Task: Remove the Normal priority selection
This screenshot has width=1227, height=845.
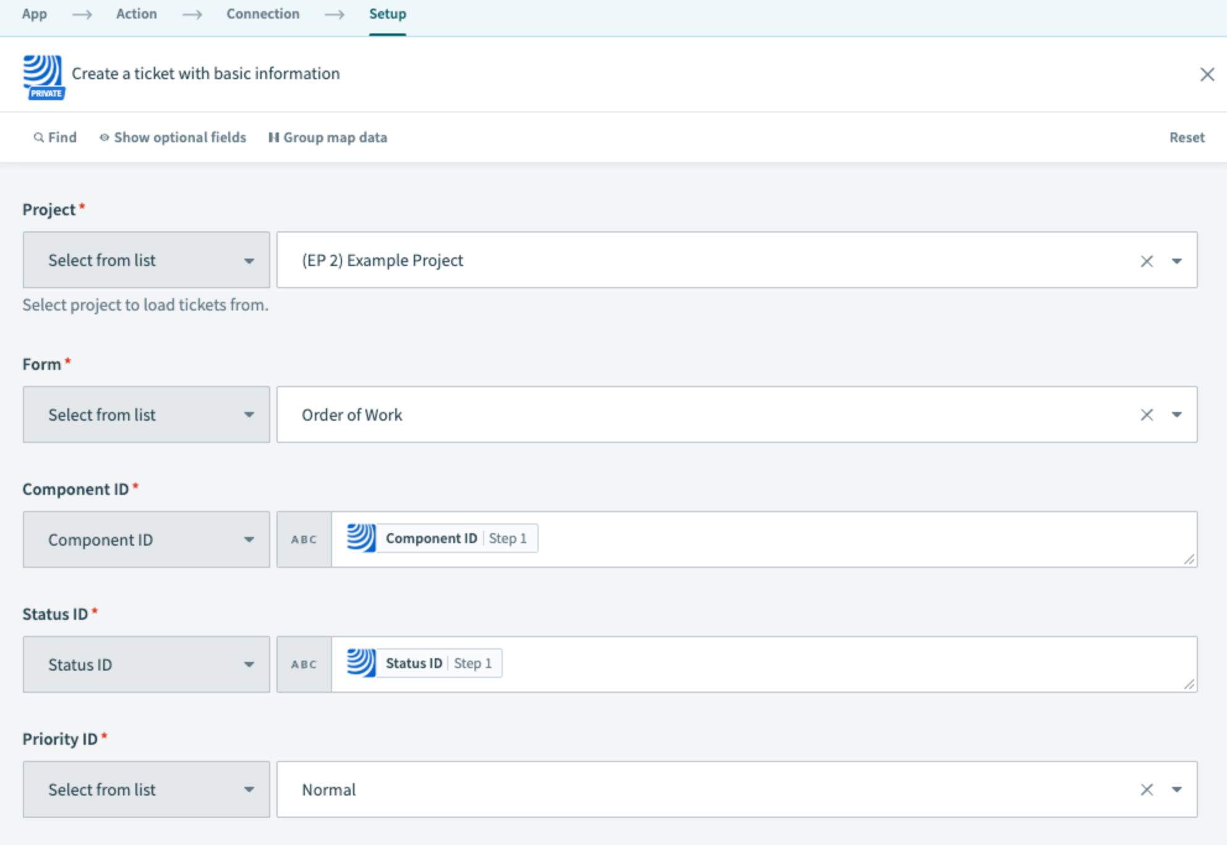Action: pyautogui.click(x=1147, y=790)
